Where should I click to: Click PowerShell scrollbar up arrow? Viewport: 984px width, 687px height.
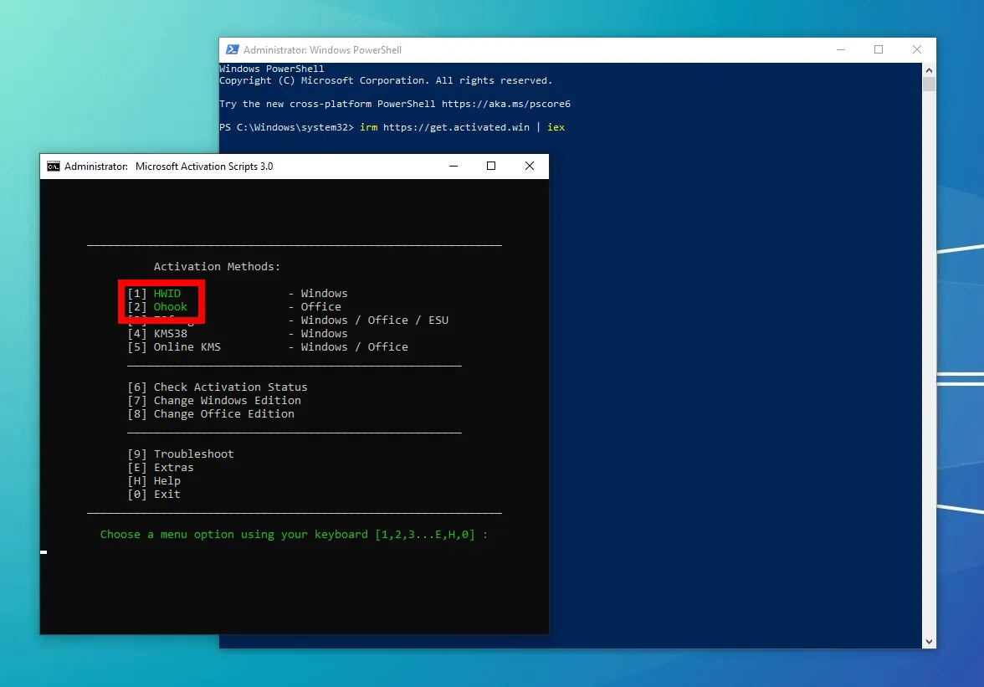(929, 69)
